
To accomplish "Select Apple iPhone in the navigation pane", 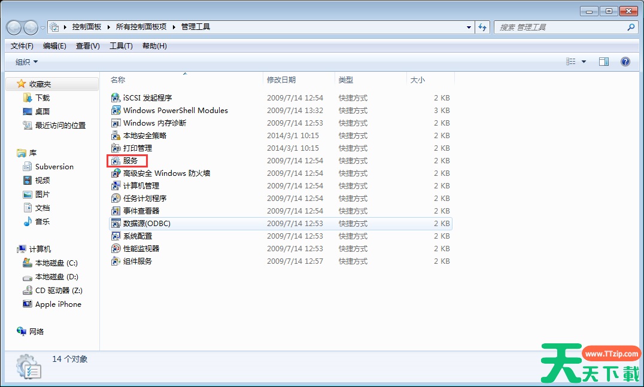I will (58, 304).
